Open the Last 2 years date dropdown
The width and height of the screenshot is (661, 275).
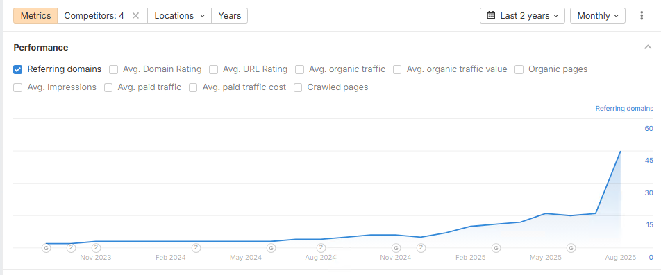click(522, 15)
